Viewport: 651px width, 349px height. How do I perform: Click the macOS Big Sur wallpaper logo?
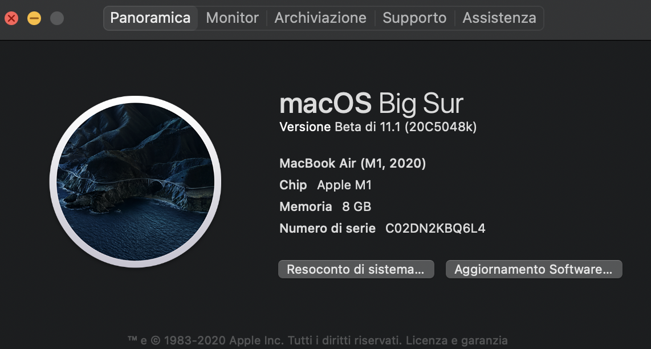pos(135,181)
